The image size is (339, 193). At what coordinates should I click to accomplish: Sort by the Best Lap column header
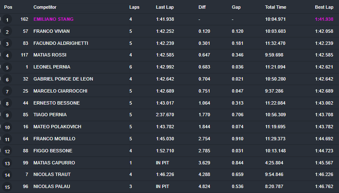click(x=324, y=7)
